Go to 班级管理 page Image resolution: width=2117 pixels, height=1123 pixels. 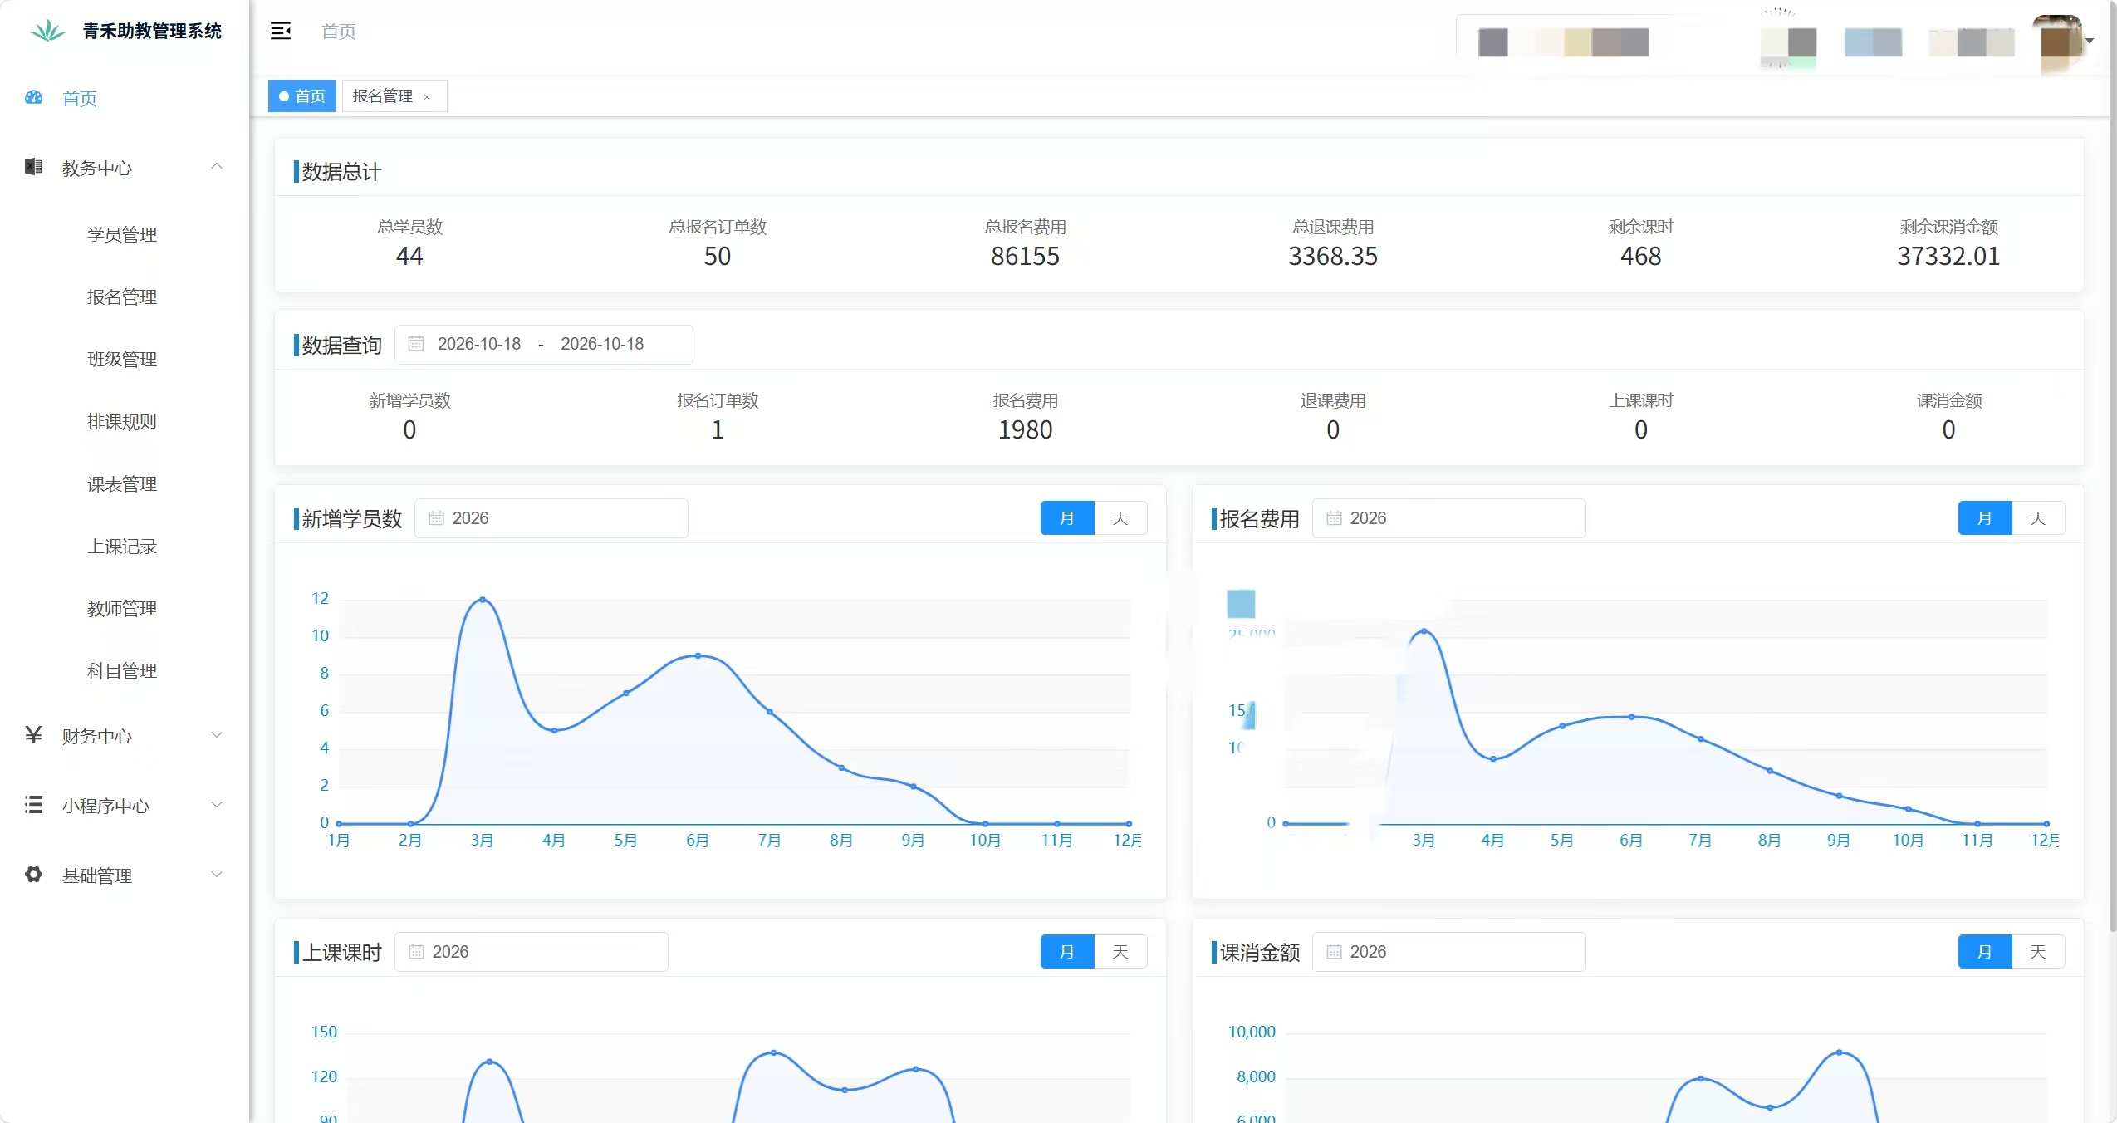(x=122, y=359)
